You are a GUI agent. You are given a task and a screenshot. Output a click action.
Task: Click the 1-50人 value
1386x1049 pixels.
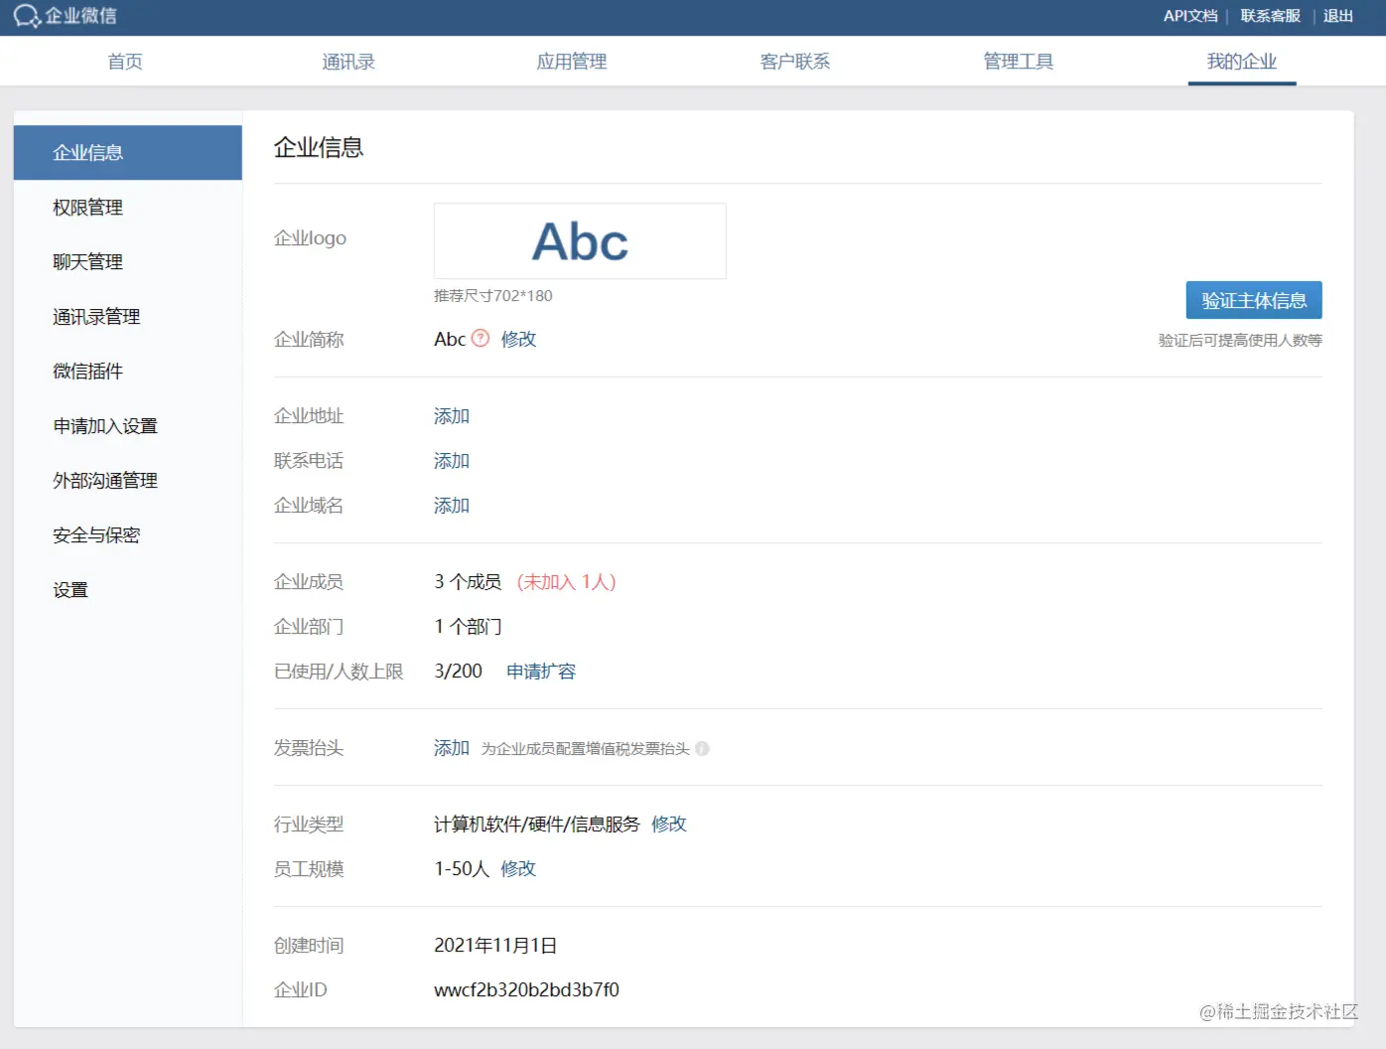tap(462, 869)
